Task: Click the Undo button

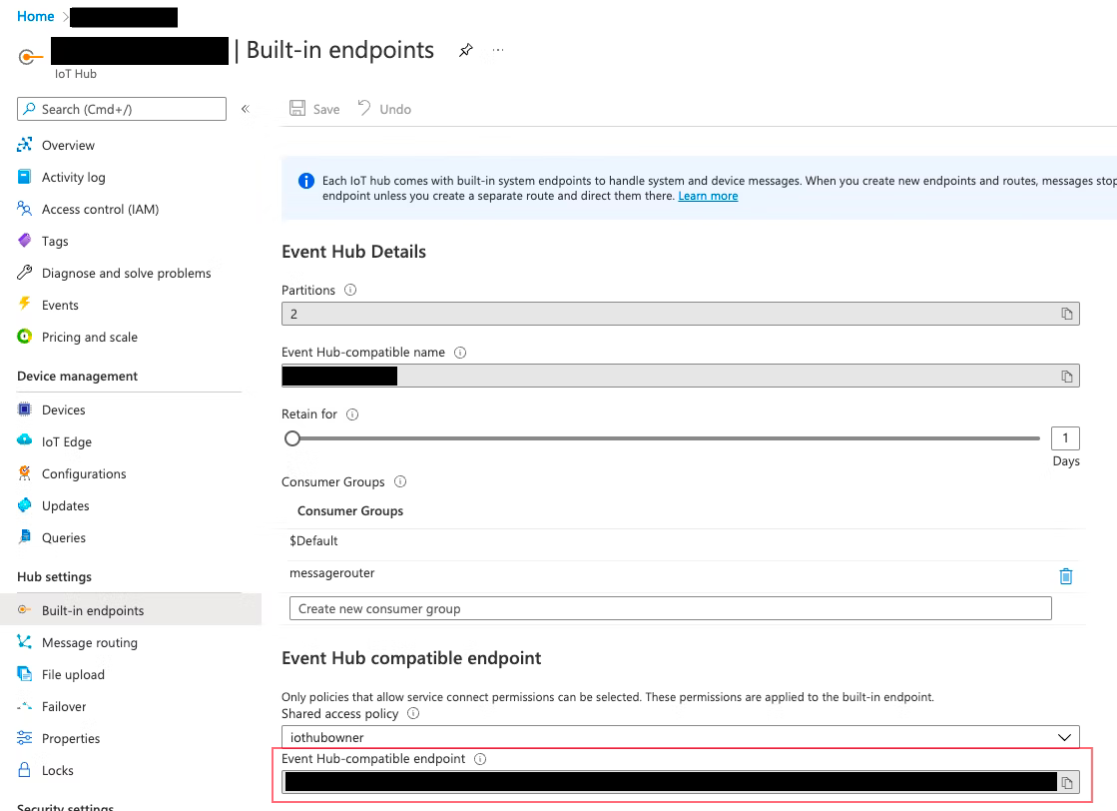Action: pyautogui.click(x=384, y=109)
